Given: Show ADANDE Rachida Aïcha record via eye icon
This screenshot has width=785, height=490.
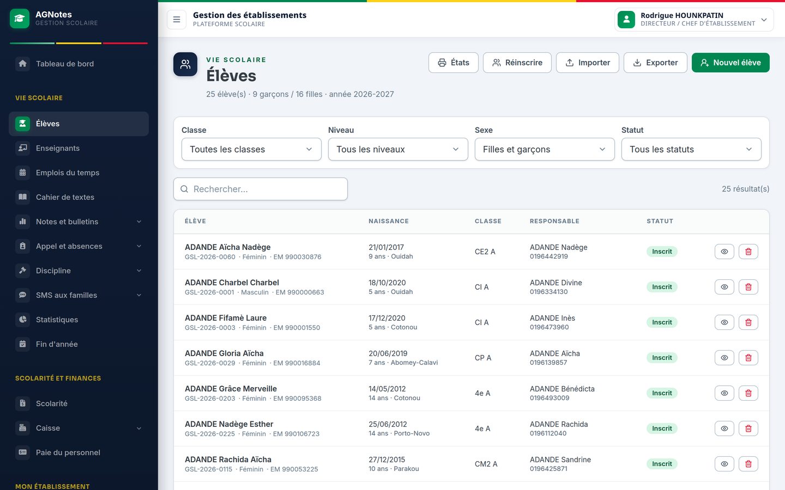Looking at the screenshot, I should pyautogui.click(x=724, y=464).
